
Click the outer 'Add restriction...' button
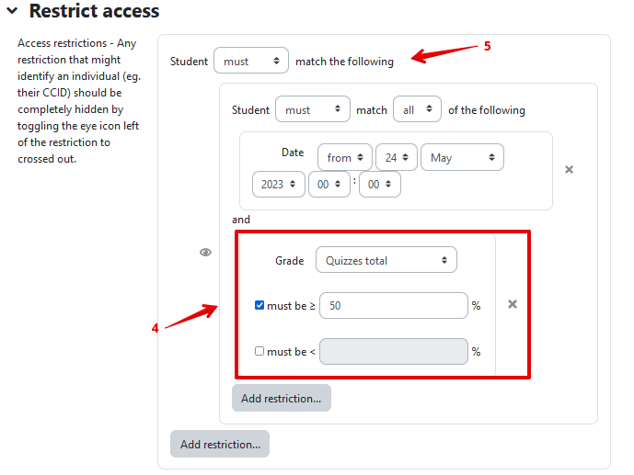(x=220, y=444)
